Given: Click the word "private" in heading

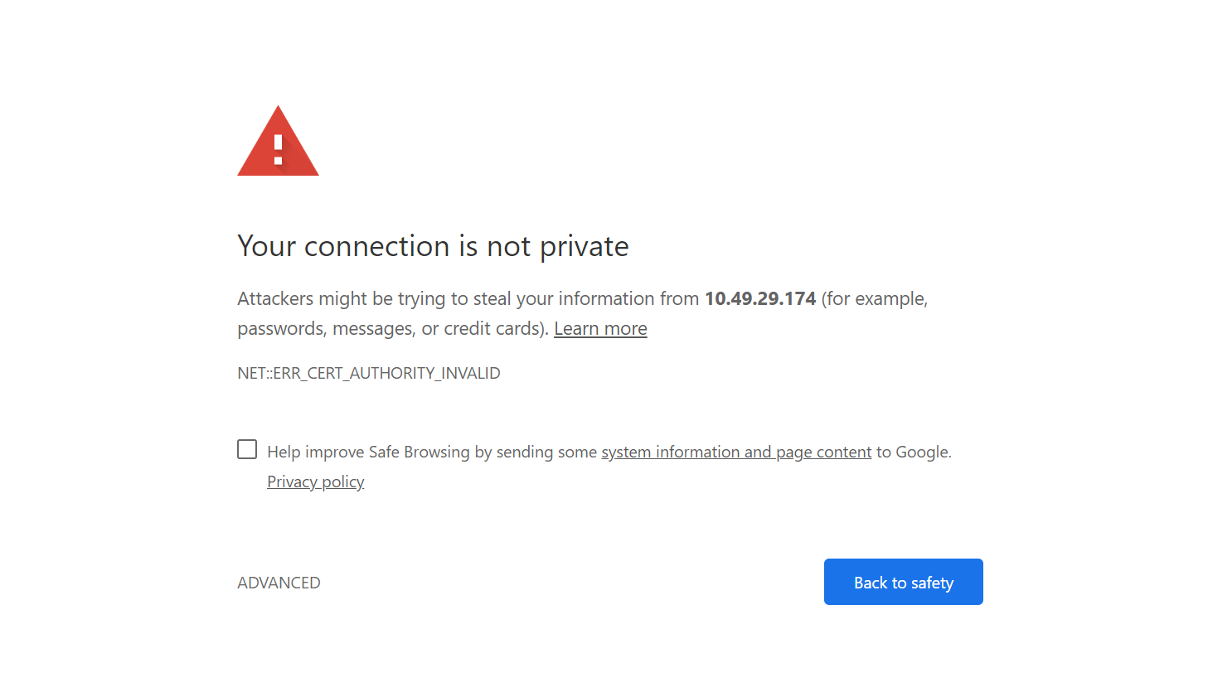Looking at the screenshot, I should 584,247.
